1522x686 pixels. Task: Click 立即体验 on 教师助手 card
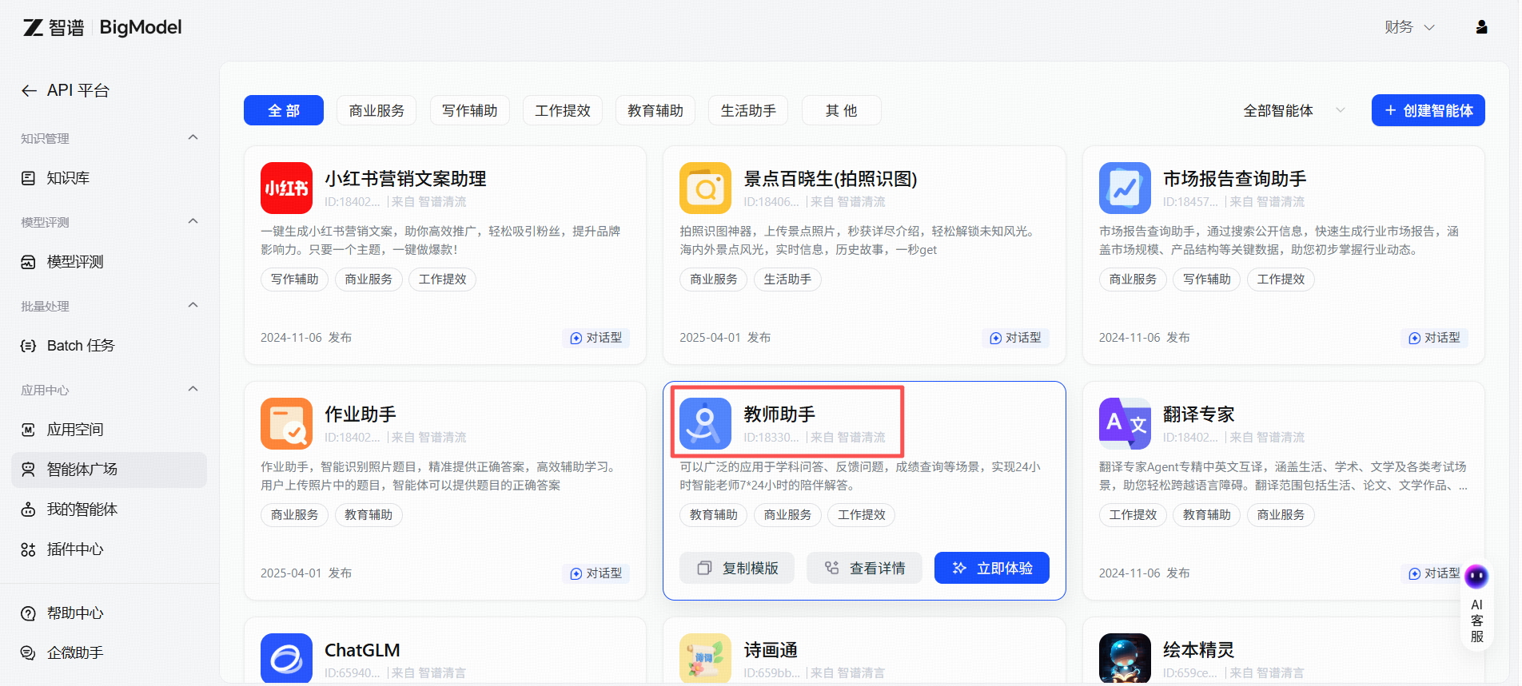pos(991,568)
